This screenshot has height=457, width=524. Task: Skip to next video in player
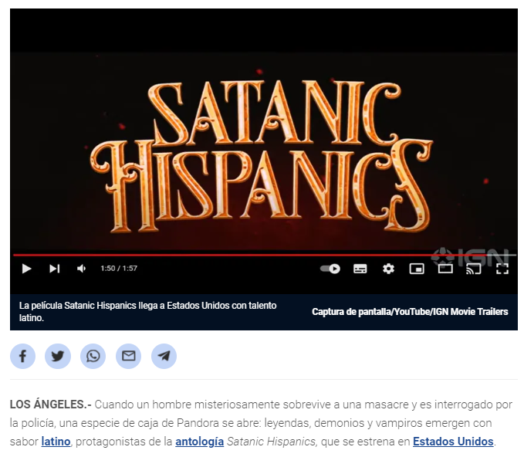click(x=55, y=269)
